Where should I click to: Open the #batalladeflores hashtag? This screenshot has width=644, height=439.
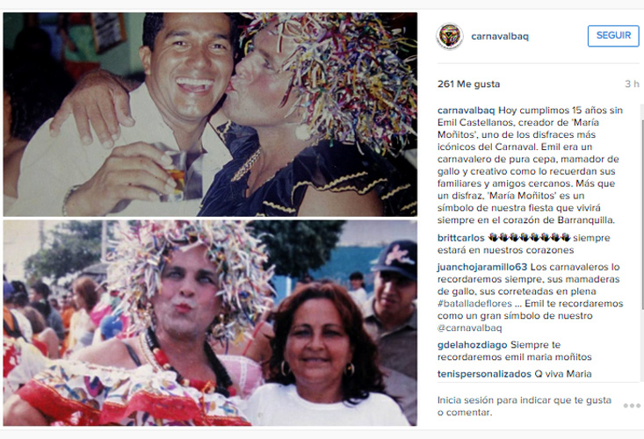click(x=474, y=304)
